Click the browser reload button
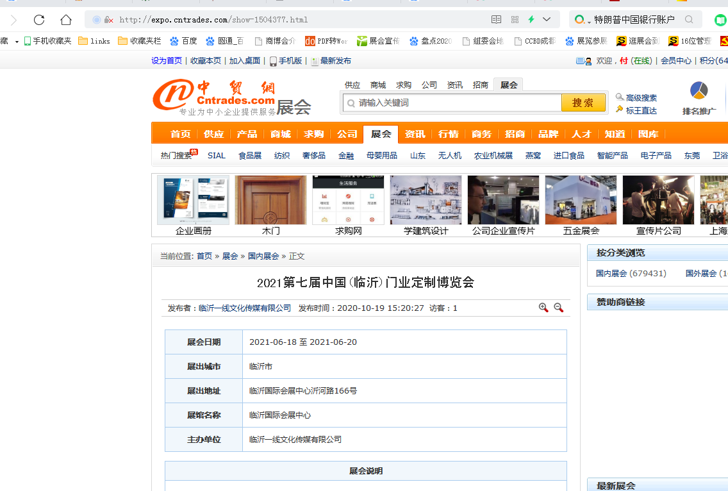Viewport: 728px width, 491px height. (x=39, y=20)
